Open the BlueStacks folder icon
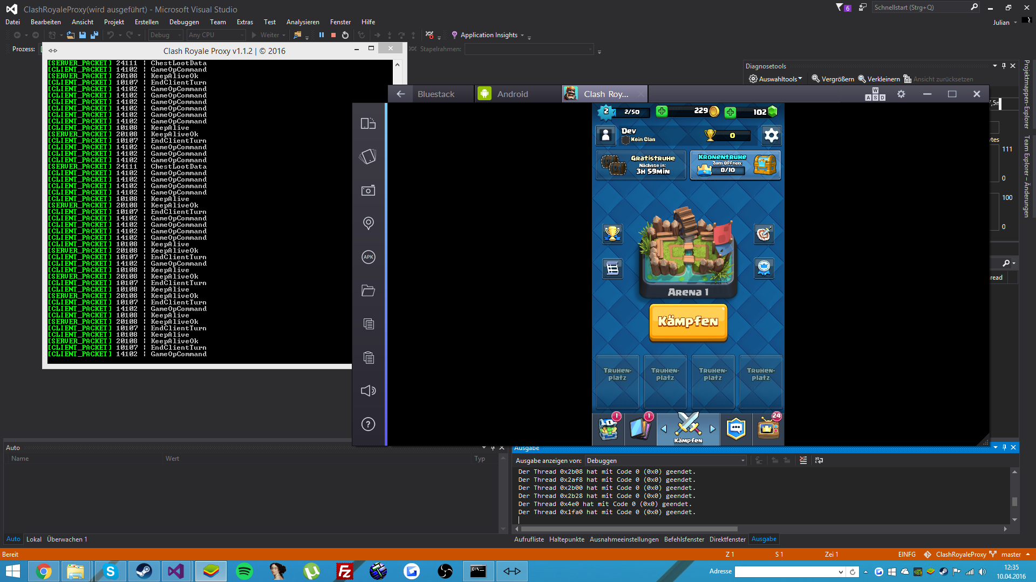 (x=368, y=290)
